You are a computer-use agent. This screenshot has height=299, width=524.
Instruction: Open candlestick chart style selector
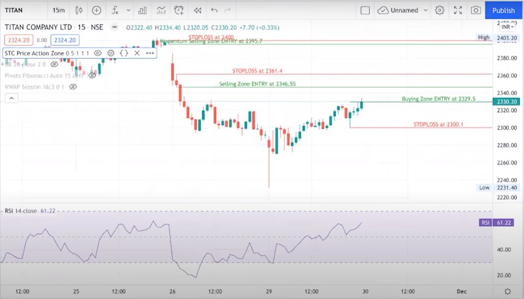[x=78, y=10]
